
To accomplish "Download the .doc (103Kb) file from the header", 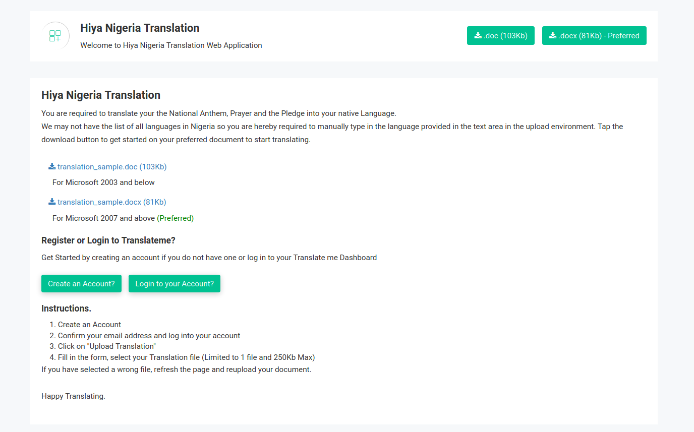I will [x=500, y=35].
